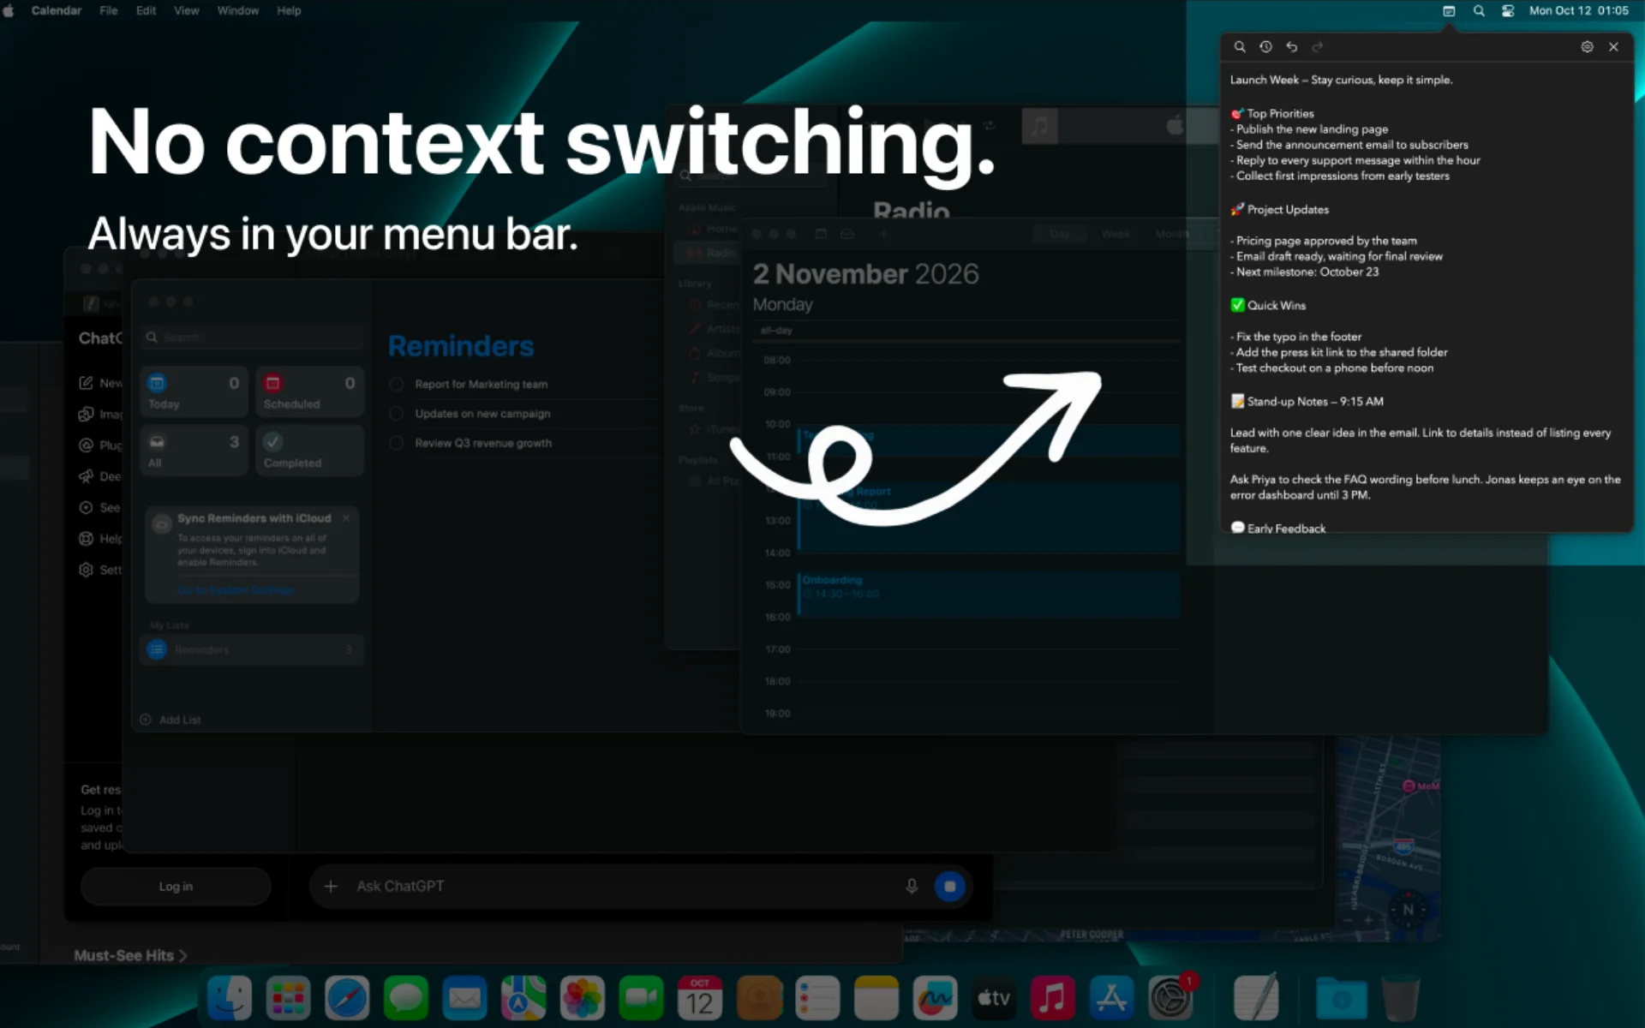Open the Apple menu
This screenshot has width=1645, height=1028.
pyautogui.click(x=9, y=11)
